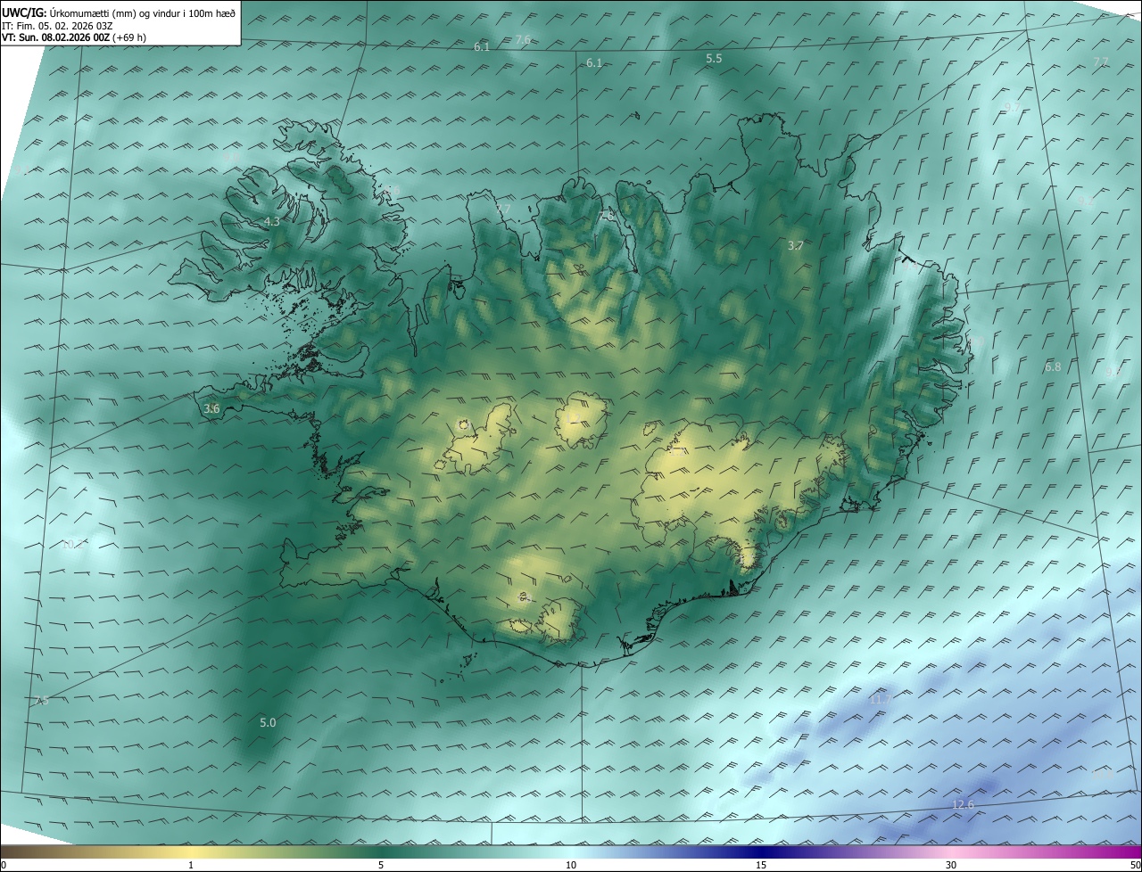The image size is (1142, 872).
Task: Click the colorbar tick label '1'
Action: click(x=191, y=866)
